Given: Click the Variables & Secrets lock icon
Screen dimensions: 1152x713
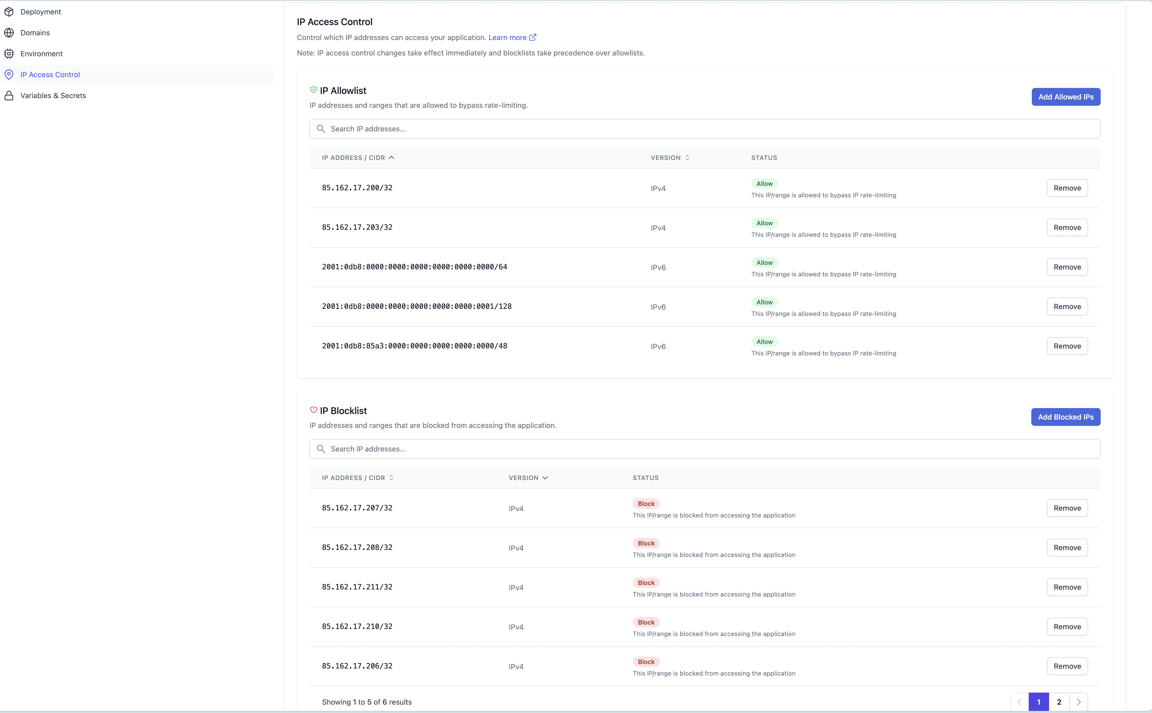Looking at the screenshot, I should click(x=9, y=96).
